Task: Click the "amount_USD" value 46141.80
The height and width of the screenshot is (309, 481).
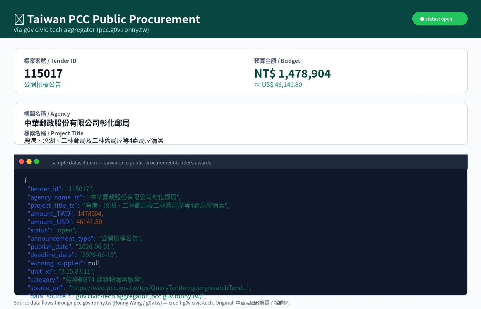Action: click(90, 222)
